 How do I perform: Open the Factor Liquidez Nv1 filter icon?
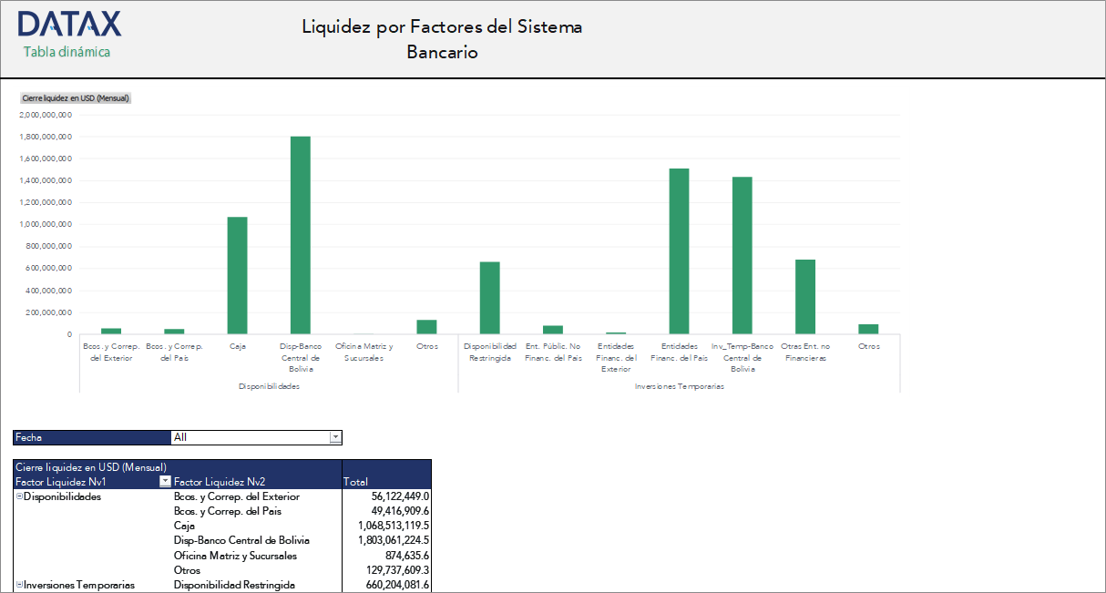pyautogui.click(x=165, y=481)
